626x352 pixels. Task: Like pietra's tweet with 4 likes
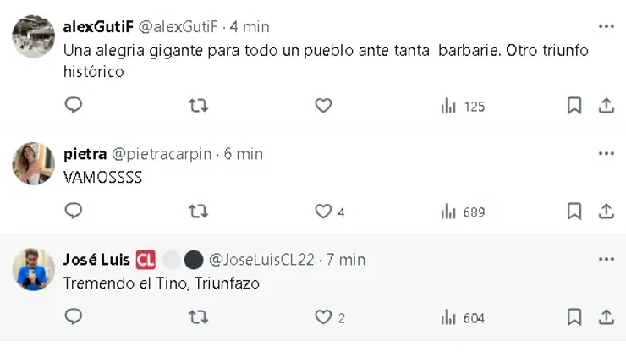point(324,212)
